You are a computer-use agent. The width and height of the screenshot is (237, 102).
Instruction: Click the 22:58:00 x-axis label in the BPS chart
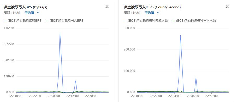click(91, 96)
